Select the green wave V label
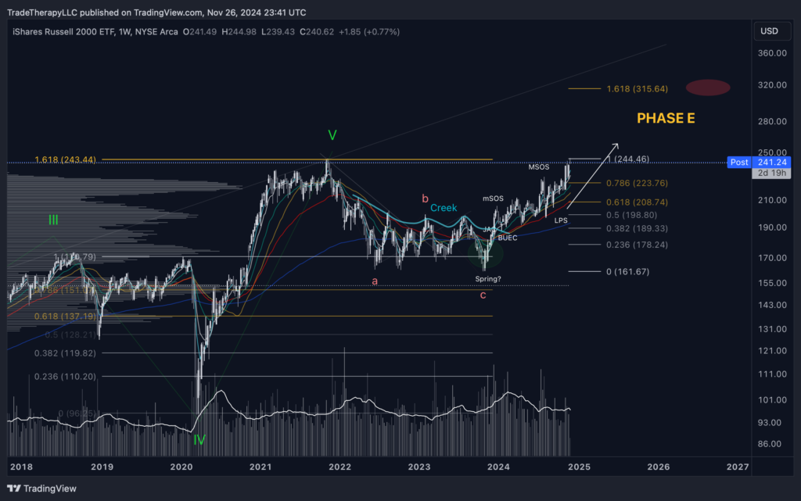This screenshot has height=501, width=801. [x=332, y=135]
